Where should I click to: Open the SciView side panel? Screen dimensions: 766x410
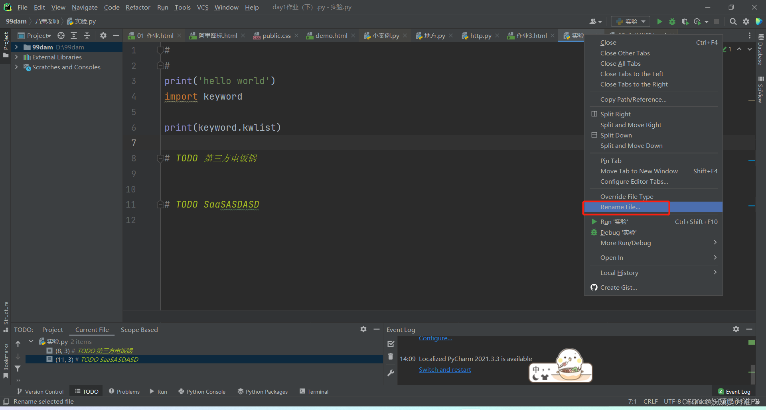coord(761,89)
